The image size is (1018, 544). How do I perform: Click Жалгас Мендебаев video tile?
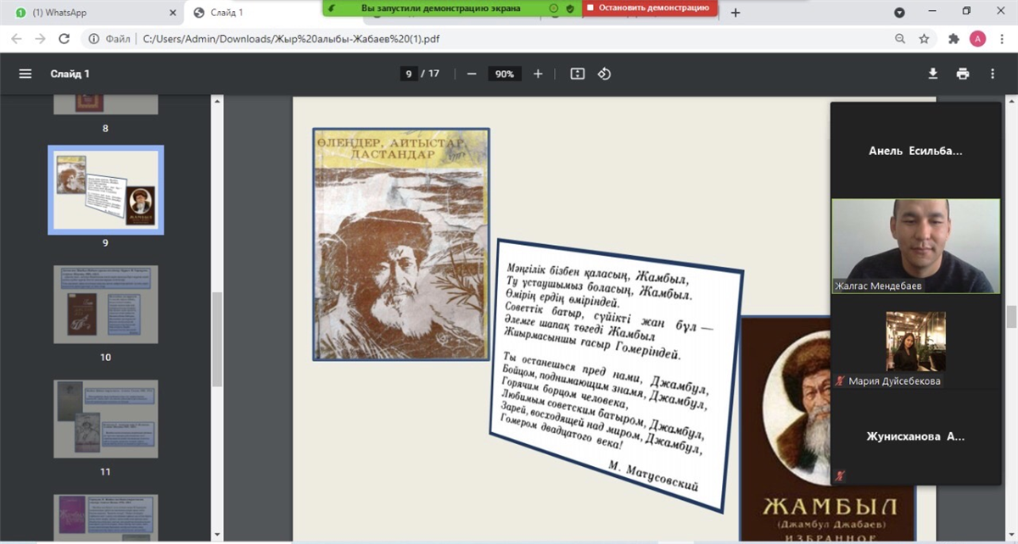(915, 246)
